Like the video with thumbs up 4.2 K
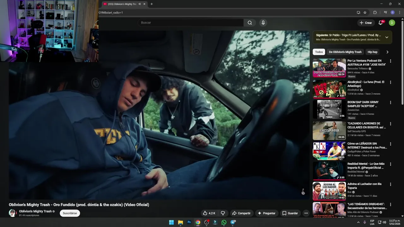 point(209,213)
